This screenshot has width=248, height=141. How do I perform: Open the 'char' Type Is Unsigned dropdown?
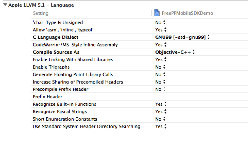pos(160,22)
